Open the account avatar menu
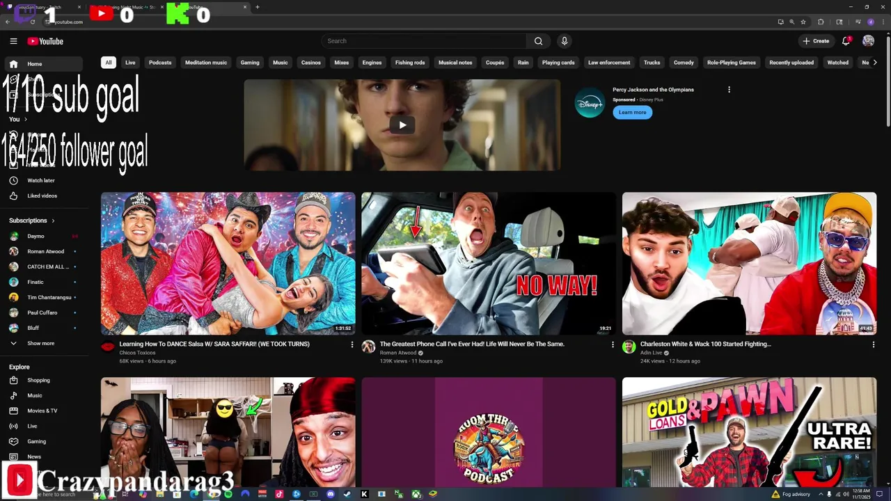The height and width of the screenshot is (501, 891). [x=868, y=41]
